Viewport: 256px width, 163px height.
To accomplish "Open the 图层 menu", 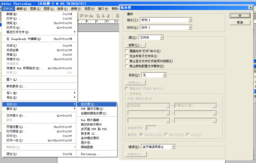I will (x=49, y=9).
